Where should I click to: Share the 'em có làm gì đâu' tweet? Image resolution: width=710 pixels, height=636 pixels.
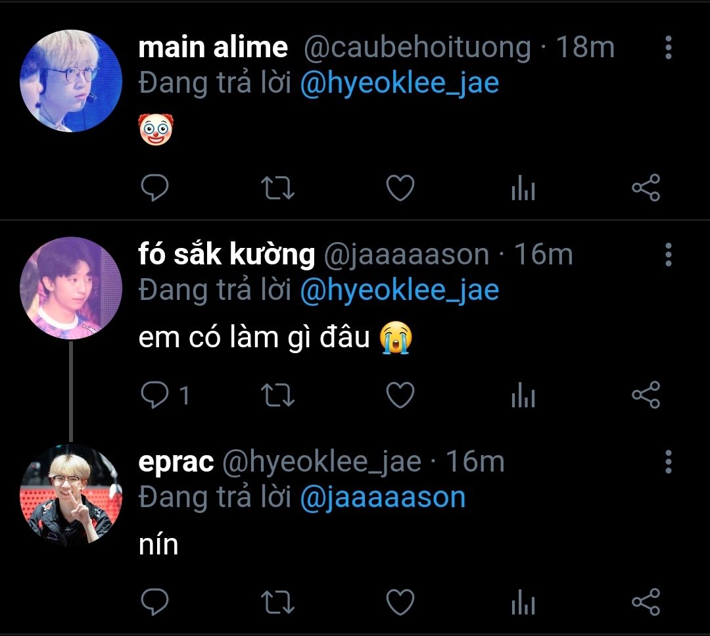(646, 395)
